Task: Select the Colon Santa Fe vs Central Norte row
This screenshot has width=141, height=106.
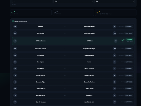Action: pos(73,89)
